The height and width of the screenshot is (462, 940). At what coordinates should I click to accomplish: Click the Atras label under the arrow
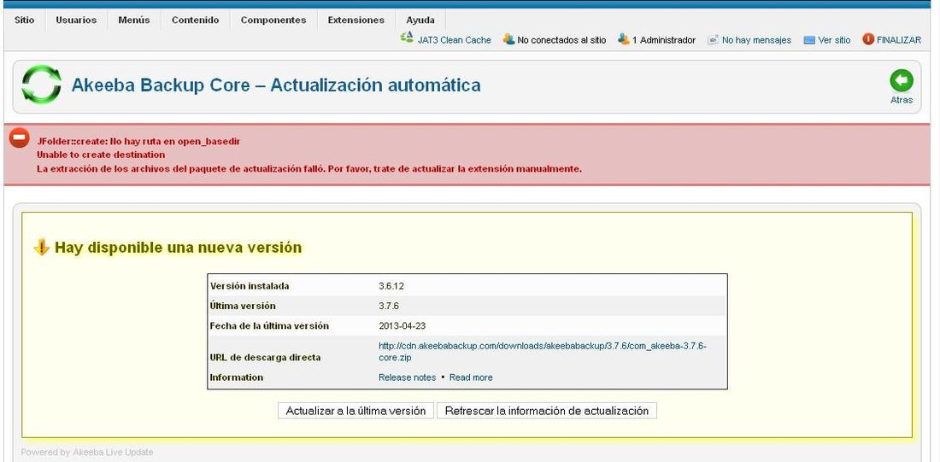(x=902, y=100)
